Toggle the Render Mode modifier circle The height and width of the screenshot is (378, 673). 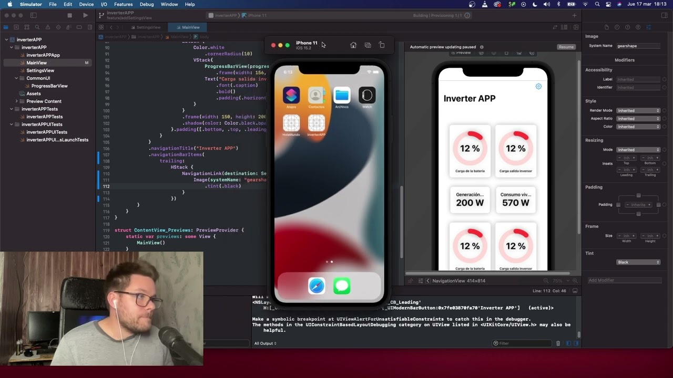(x=665, y=111)
